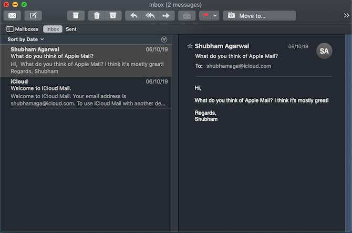The width and height of the screenshot is (352, 233).
Task: Click the Inbox (2 messages) window title
Action: [x=175, y=5]
